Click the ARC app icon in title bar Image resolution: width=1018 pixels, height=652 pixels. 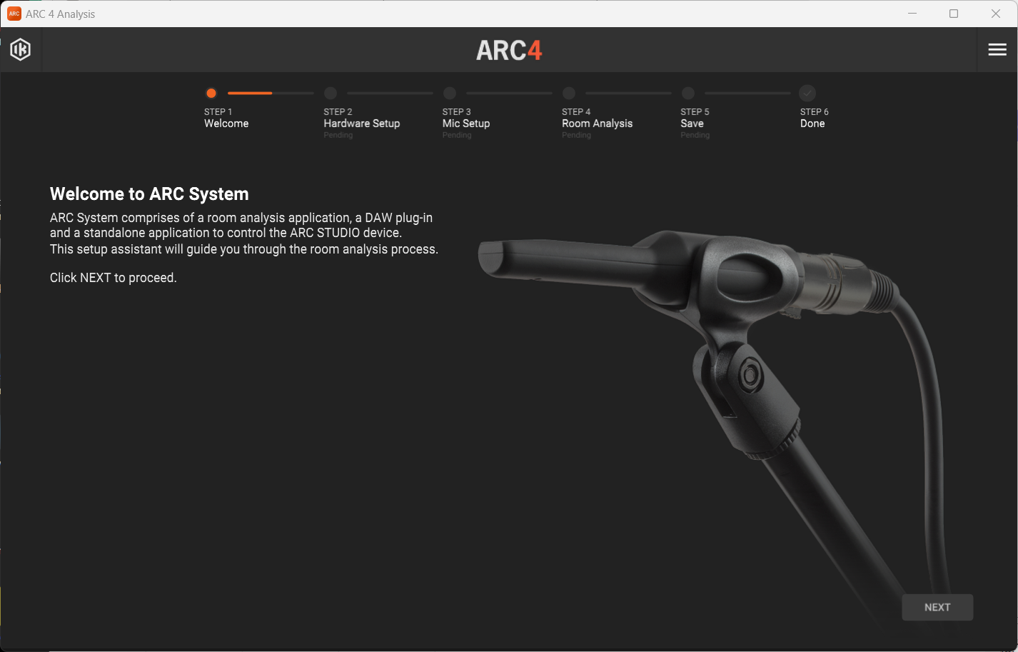click(x=14, y=14)
